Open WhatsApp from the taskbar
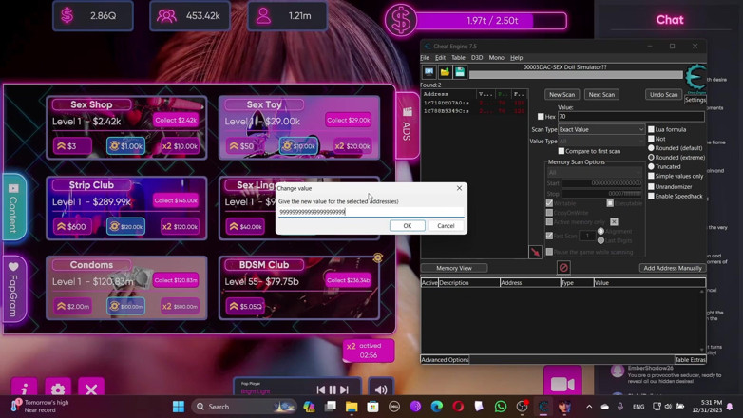 [501, 407]
